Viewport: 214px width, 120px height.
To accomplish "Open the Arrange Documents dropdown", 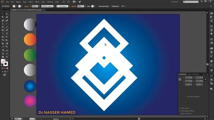I will point(75,2).
